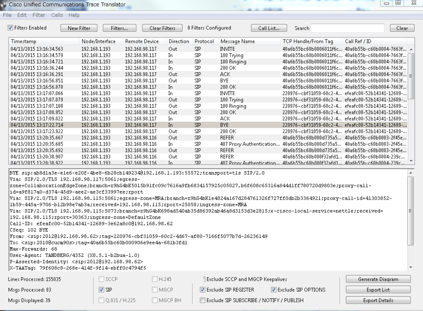Viewport: 423px width, 311px height.
Task: Sort by the Message Name column header
Action: 250,41
